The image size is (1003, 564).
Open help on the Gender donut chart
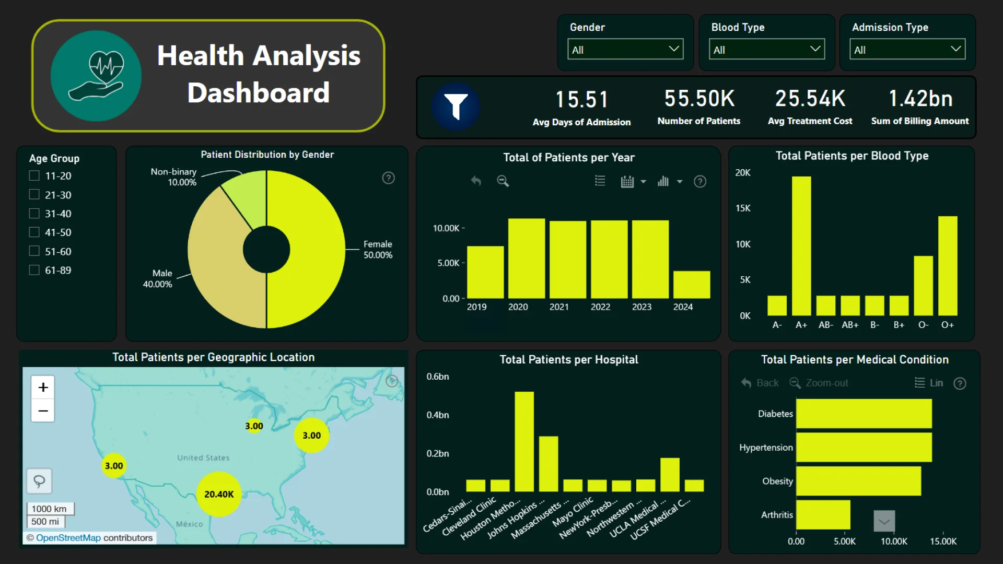point(388,178)
